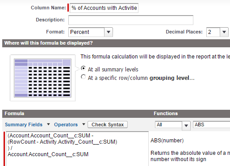This screenshot has height=166, width=230.
Task: Click the Functions section header
Action: coord(166,113)
